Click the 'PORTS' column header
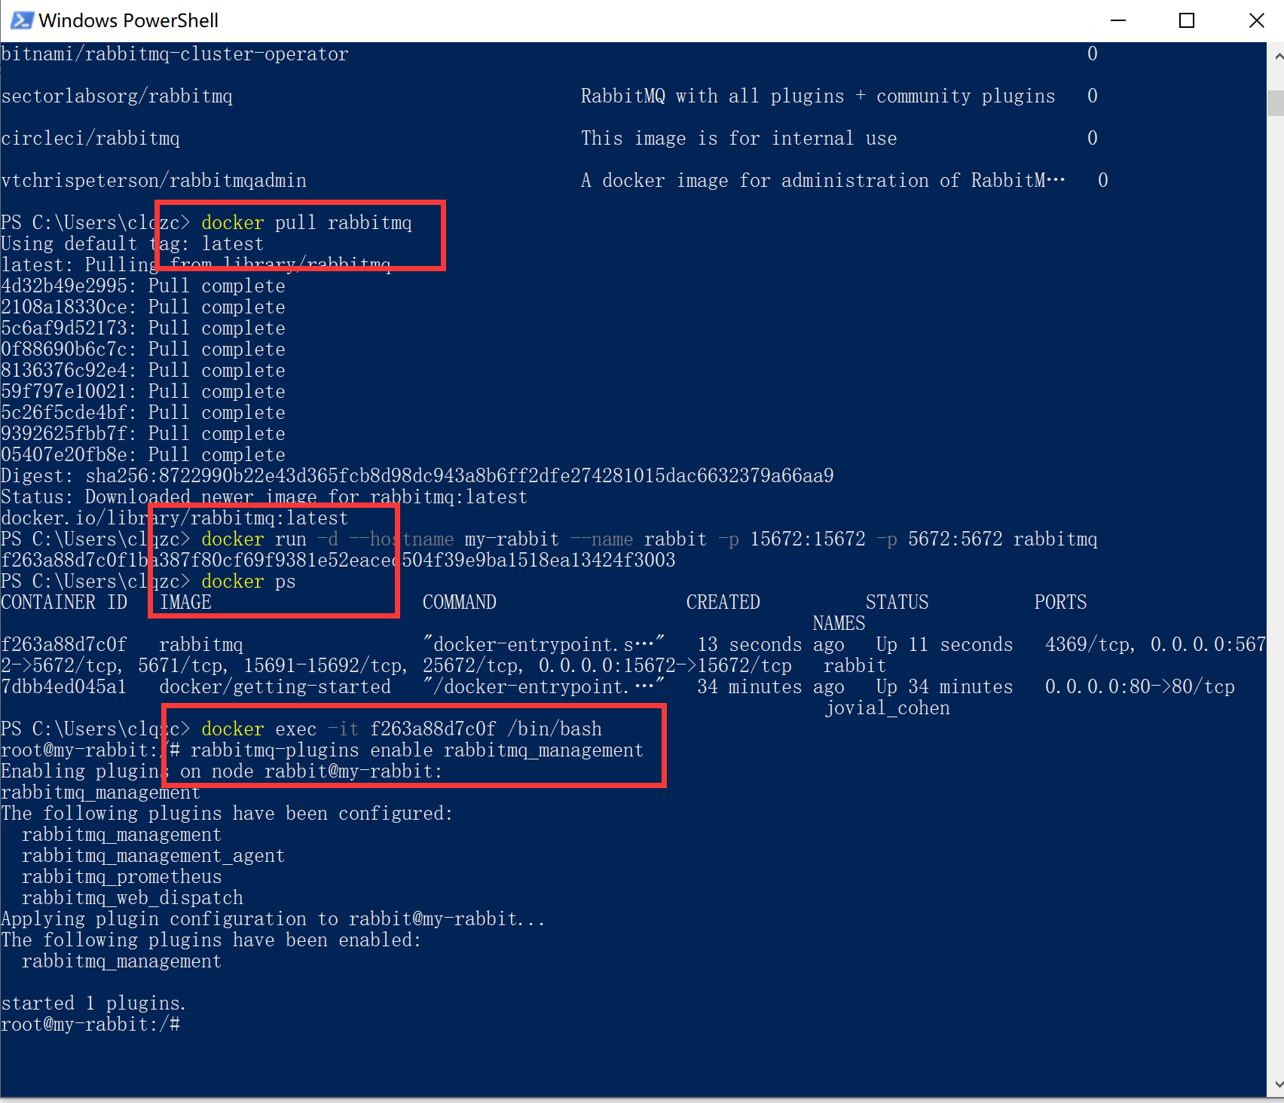Viewport: 1284px width, 1103px height. click(1061, 603)
